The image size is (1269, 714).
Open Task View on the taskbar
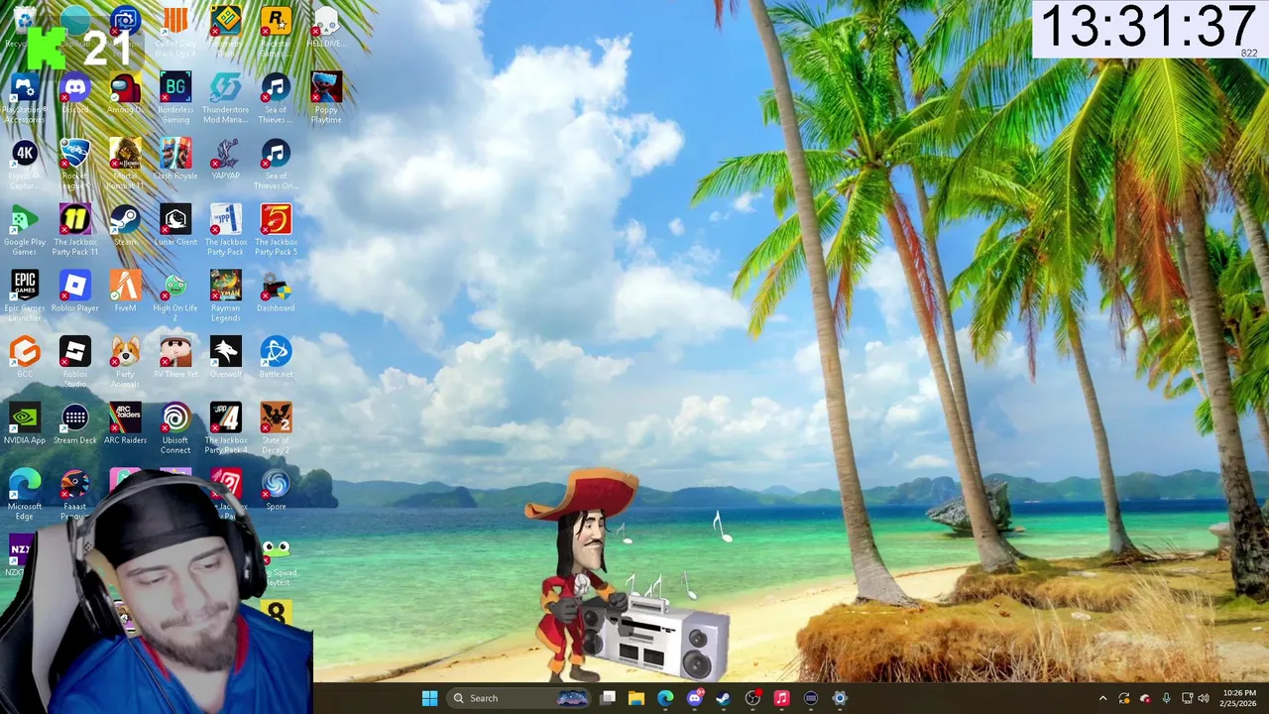pyautogui.click(x=608, y=698)
